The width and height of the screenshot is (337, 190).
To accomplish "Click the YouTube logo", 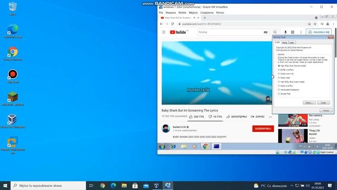I will (178, 32).
